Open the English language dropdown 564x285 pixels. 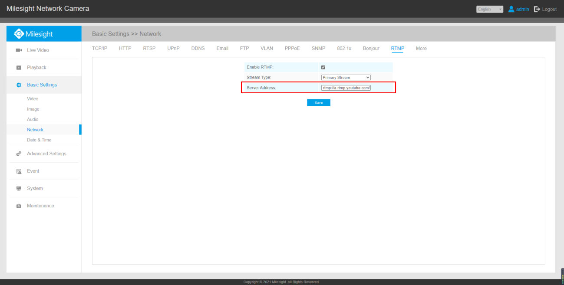pos(490,9)
